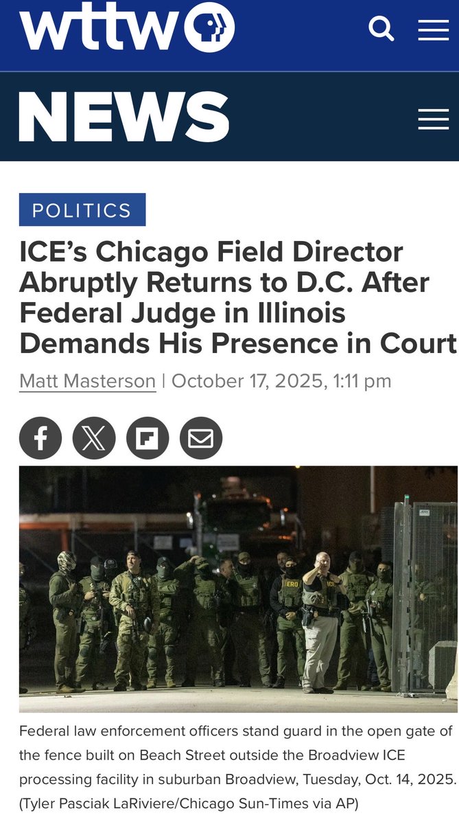
Task: Share article via email icon
Action: click(201, 438)
